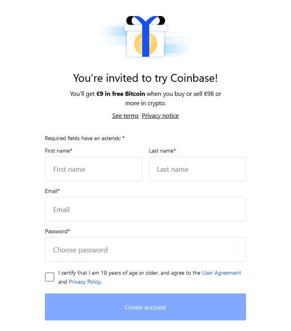Focus the First name input field

tap(94, 169)
